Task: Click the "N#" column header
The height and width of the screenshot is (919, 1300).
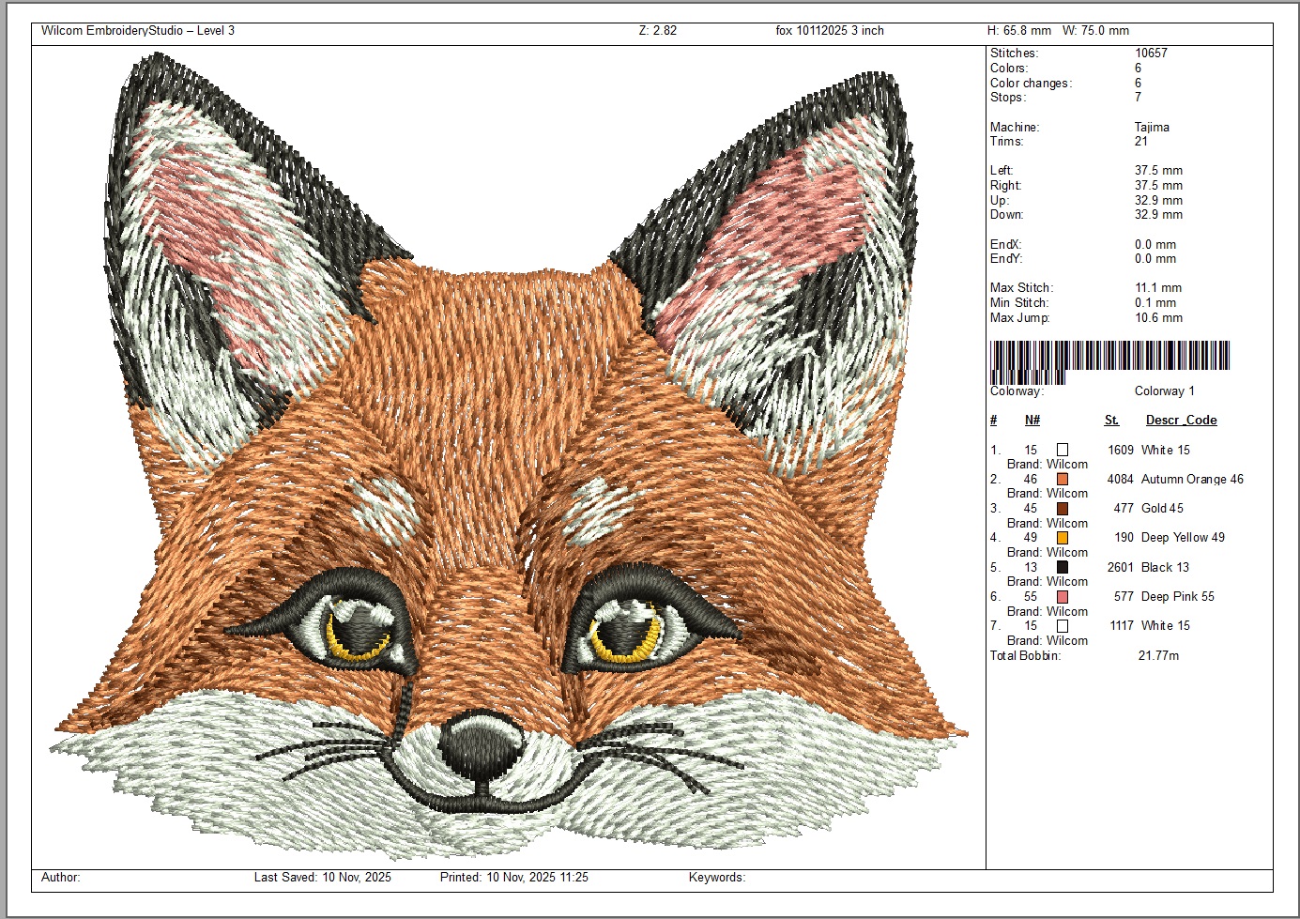Action: tap(1032, 421)
